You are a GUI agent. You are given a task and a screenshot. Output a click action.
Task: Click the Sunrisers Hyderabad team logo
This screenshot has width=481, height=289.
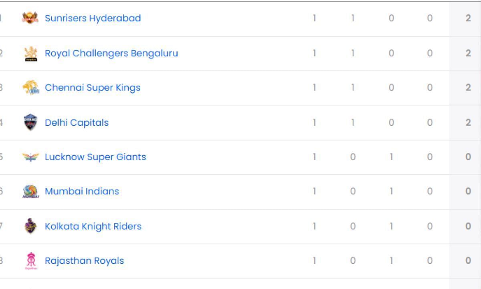(x=30, y=18)
